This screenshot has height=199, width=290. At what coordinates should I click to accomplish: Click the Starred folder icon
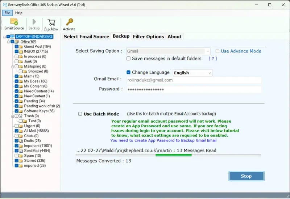tap(21, 161)
